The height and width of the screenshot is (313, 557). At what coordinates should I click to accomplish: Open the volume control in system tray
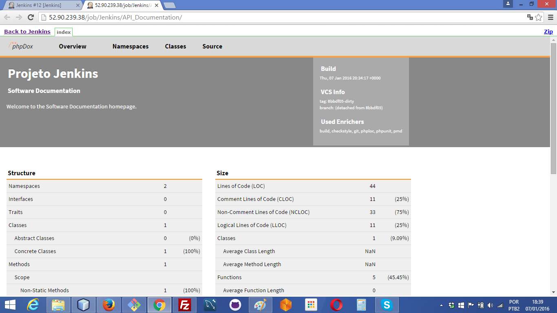[490, 305]
